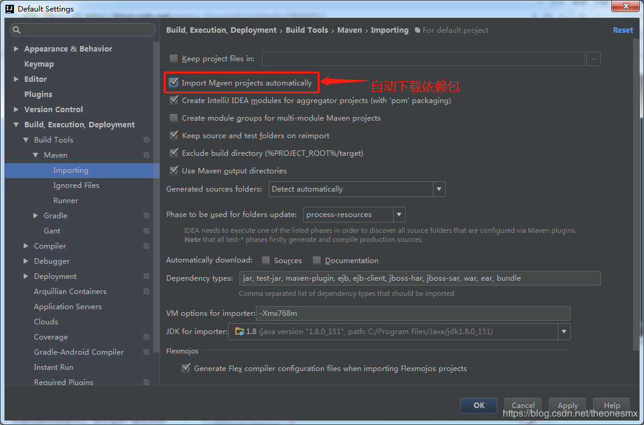Click the Cancel button

pos(523,406)
